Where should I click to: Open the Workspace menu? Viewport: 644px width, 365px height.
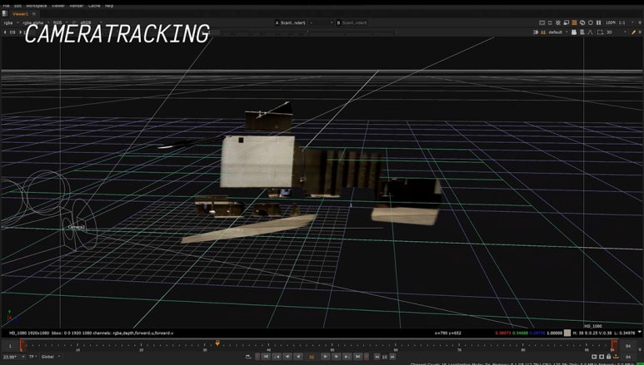[36, 6]
